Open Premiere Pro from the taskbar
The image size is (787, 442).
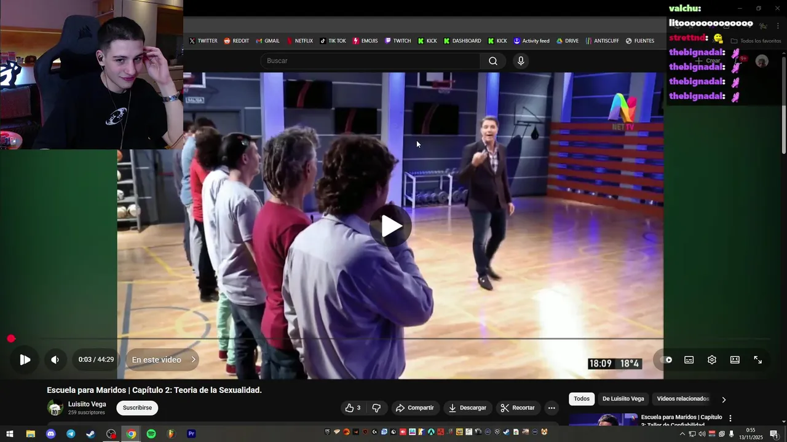[x=191, y=434]
